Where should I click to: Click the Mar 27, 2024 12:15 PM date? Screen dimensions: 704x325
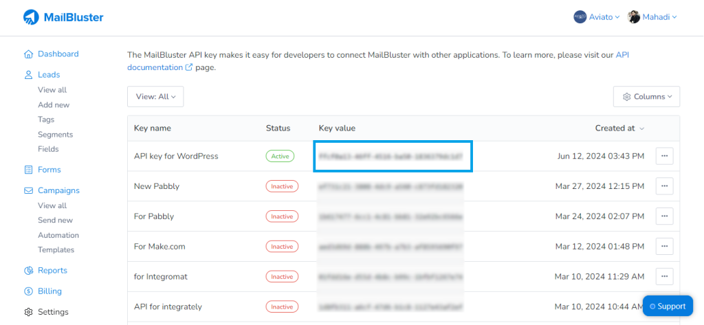[599, 186]
